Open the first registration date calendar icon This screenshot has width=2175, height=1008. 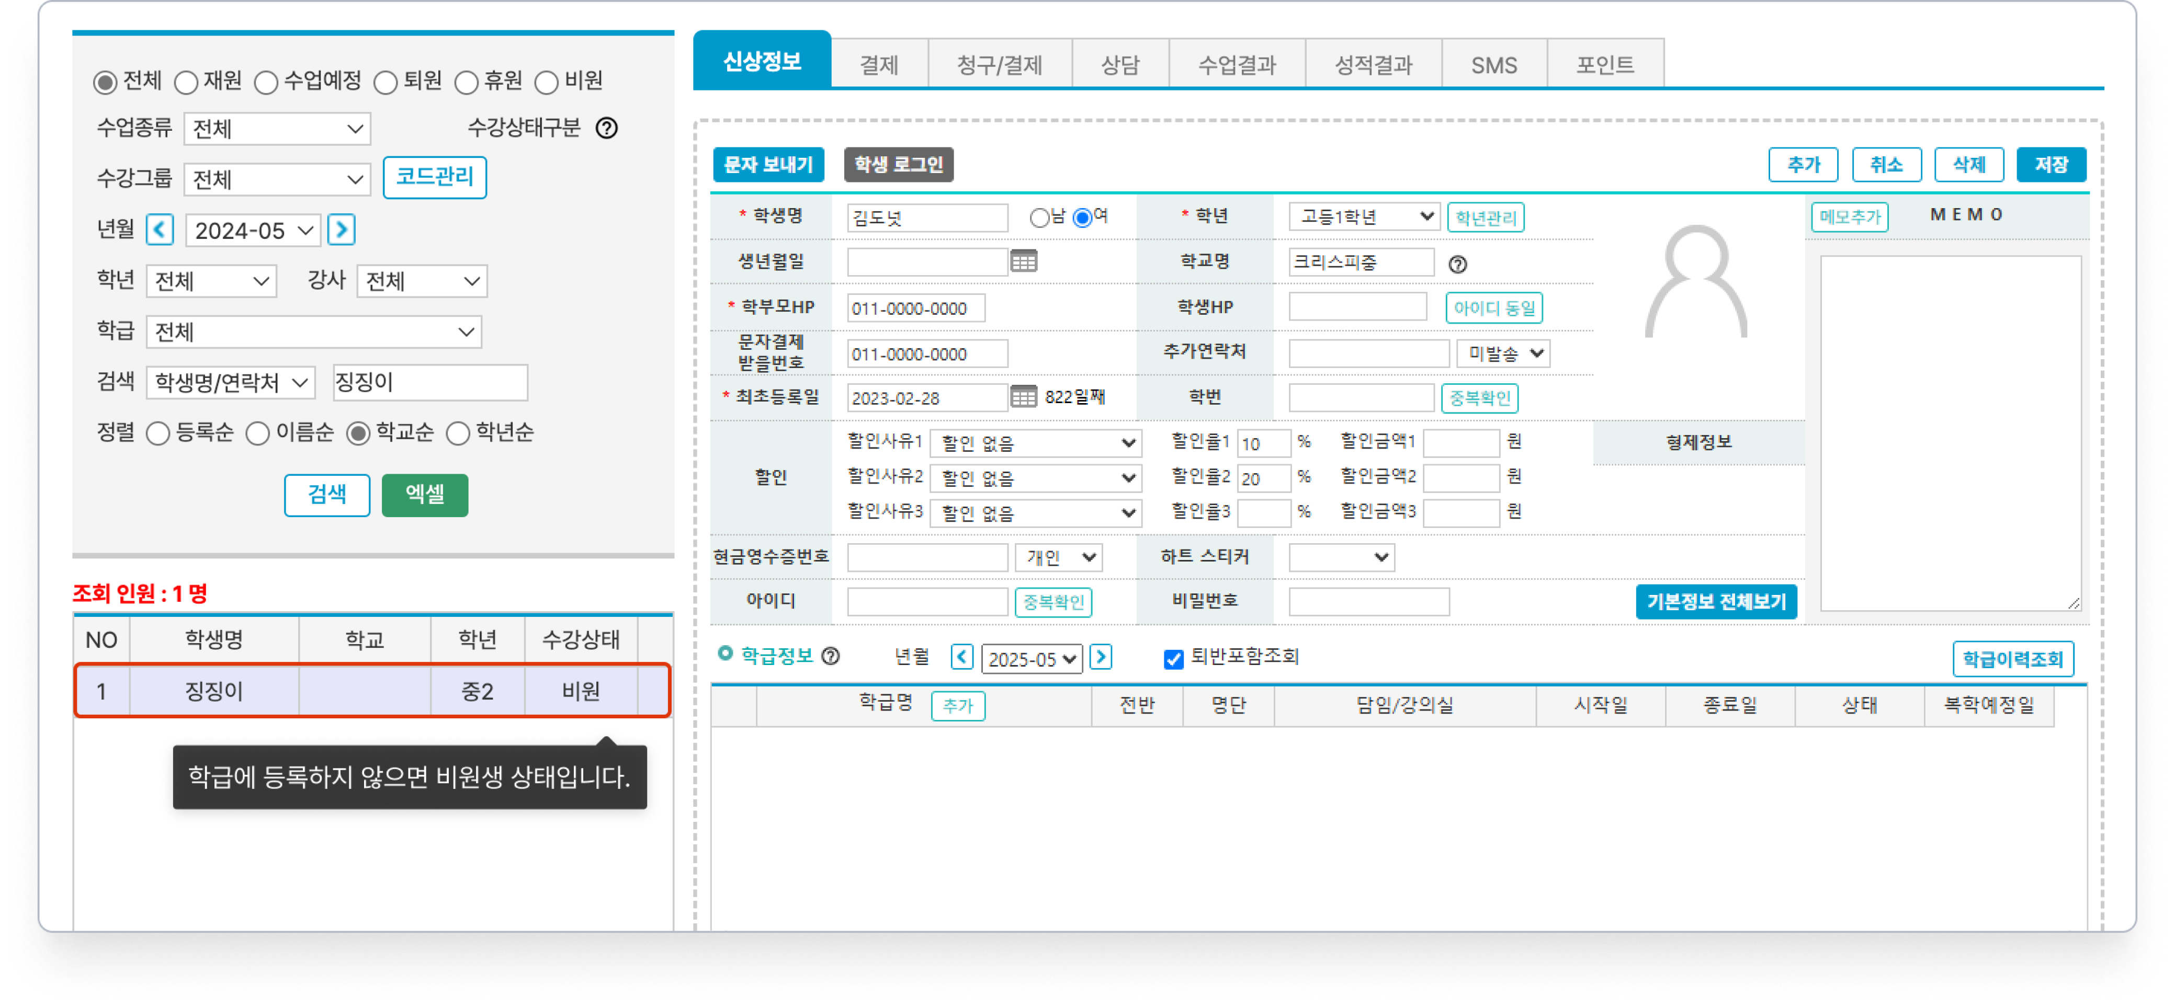pyautogui.click(x=1023, y=397)
